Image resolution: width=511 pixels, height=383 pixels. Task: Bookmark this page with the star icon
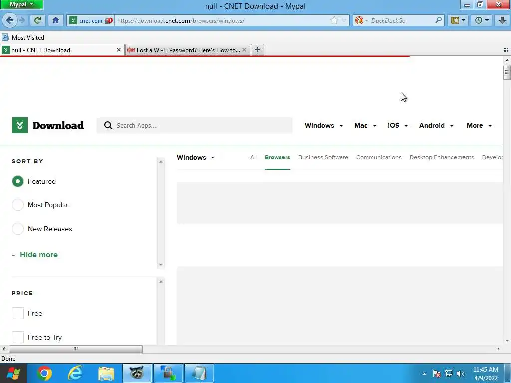(x=334, y=21)
